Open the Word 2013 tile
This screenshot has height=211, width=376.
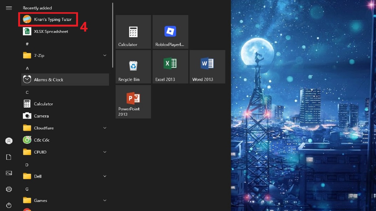207,67
